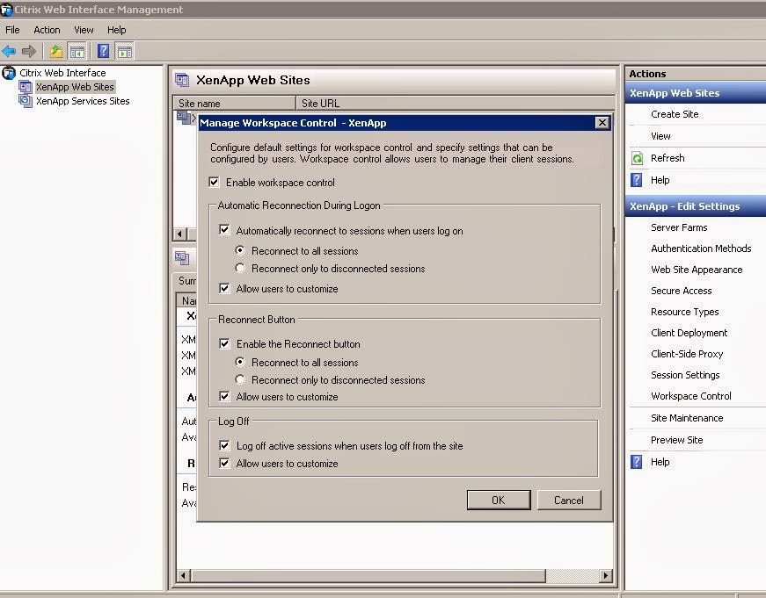Screen dimensions: 766x598
Task: Select XenApp Web Sites tree node
Action: [75, 87]
